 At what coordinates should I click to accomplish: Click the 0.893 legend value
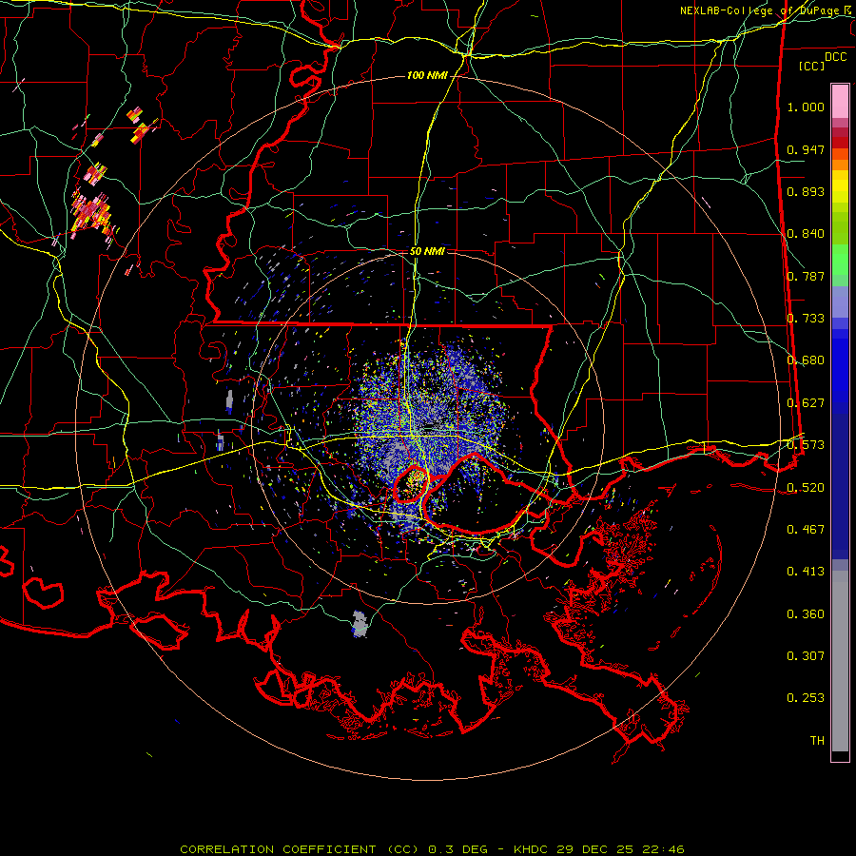pyautogui.click(x=806, y=191)
